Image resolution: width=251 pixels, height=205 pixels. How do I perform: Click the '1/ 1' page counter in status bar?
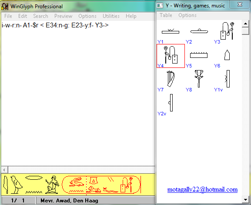click(x=18, y=200)
